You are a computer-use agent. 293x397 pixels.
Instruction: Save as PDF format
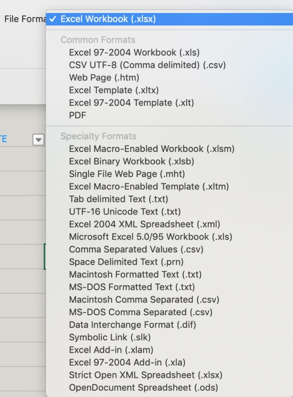coord(78,115)
